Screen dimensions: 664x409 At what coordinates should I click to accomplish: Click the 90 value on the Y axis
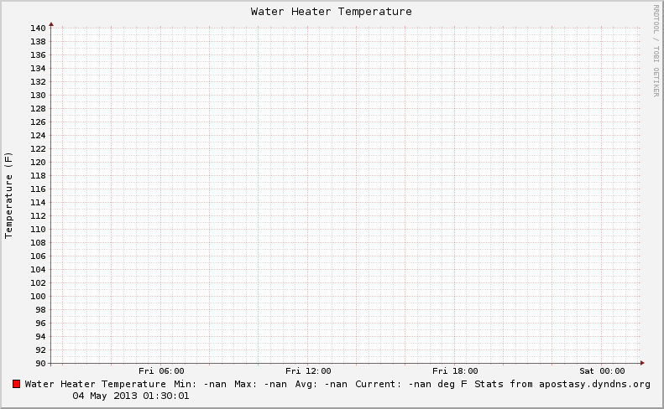coord(40,363)
